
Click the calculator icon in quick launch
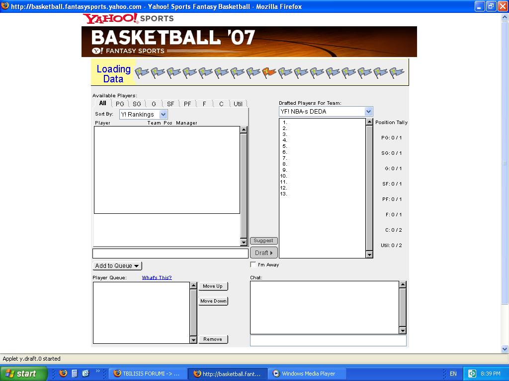(74, 374)
